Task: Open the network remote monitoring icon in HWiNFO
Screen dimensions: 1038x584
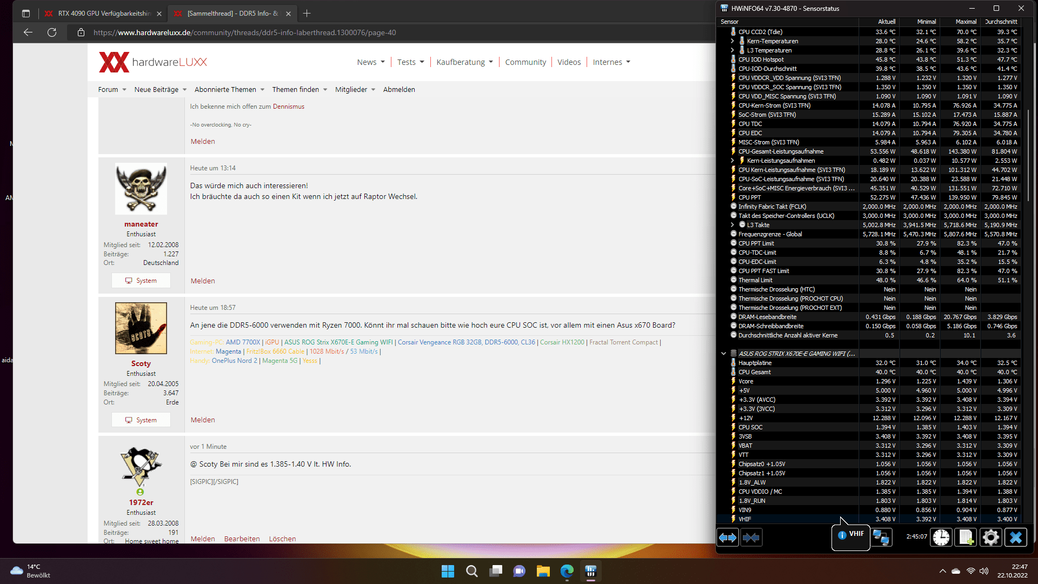Action: coord(881,537)
